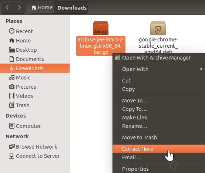The width and height of the screenshot is (205, 173).
Task: Choose Extract Here from menu
Action: (x=159, y=149)
